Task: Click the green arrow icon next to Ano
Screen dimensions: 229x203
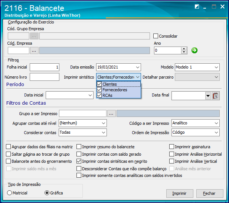Action: (x=194, y=50)
